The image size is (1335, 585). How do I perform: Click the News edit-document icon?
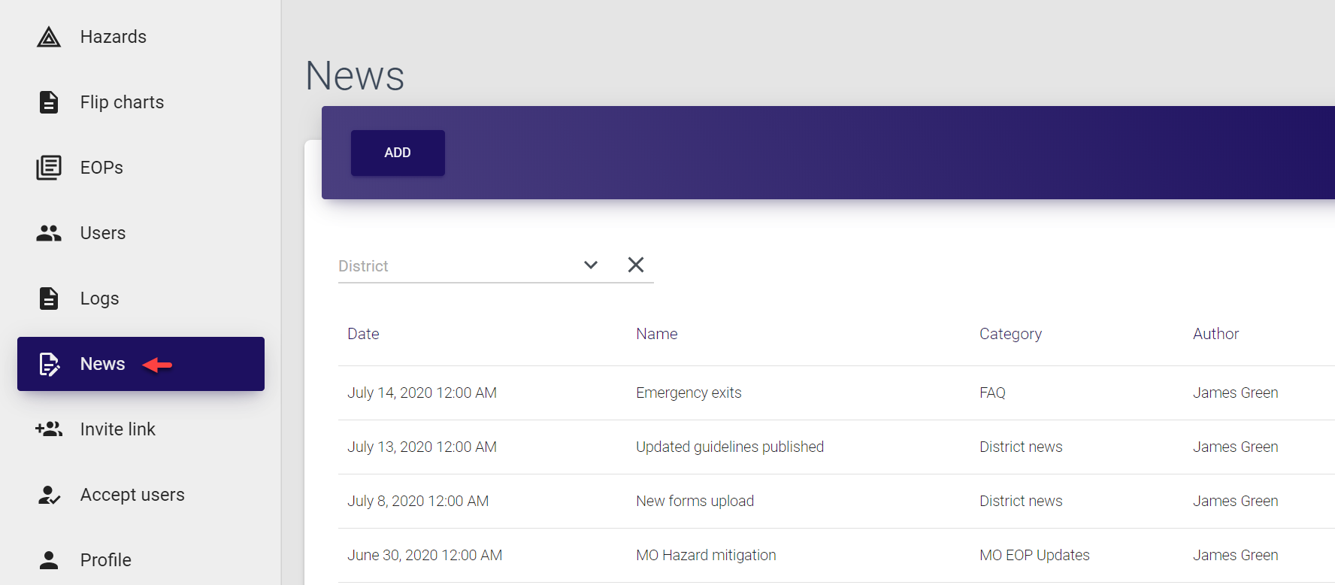49,364
